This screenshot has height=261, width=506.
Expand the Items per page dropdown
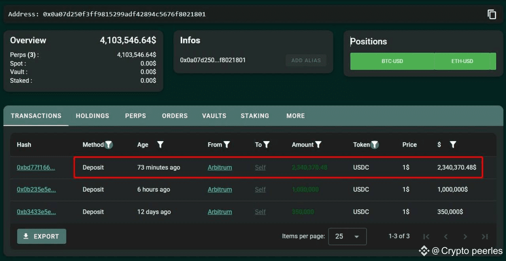click(x=347, y=237)
